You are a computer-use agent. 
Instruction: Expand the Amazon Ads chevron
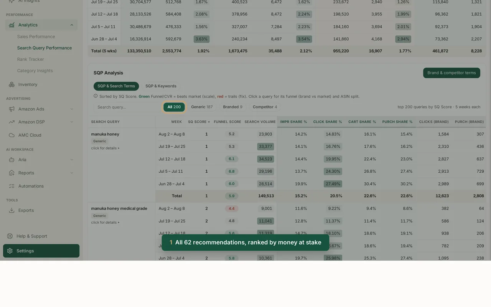point(72,109)
